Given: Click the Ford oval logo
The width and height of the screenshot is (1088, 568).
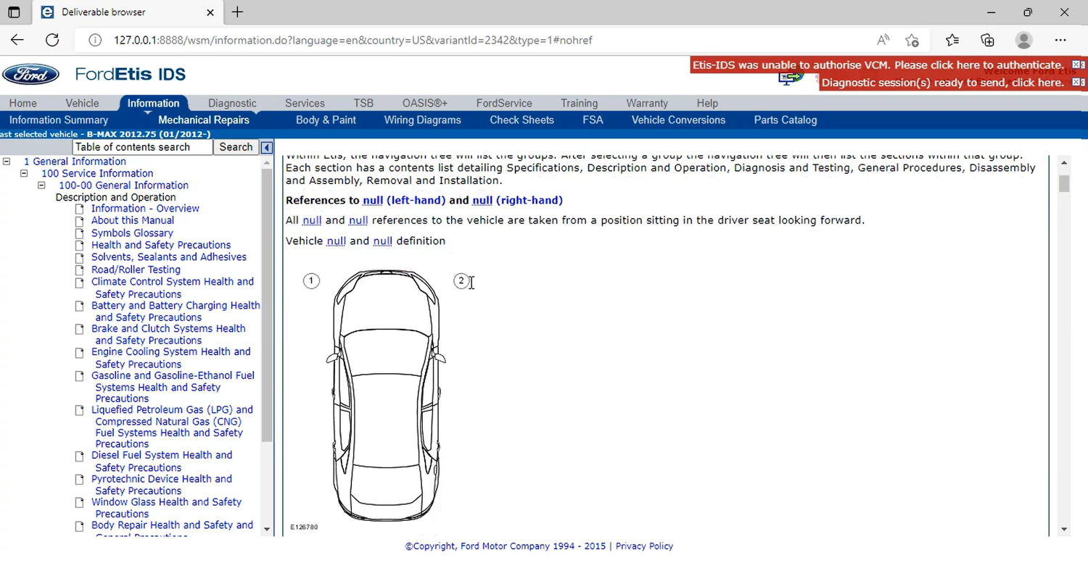Looking at the screenshot, I should [x=30, y=75].
